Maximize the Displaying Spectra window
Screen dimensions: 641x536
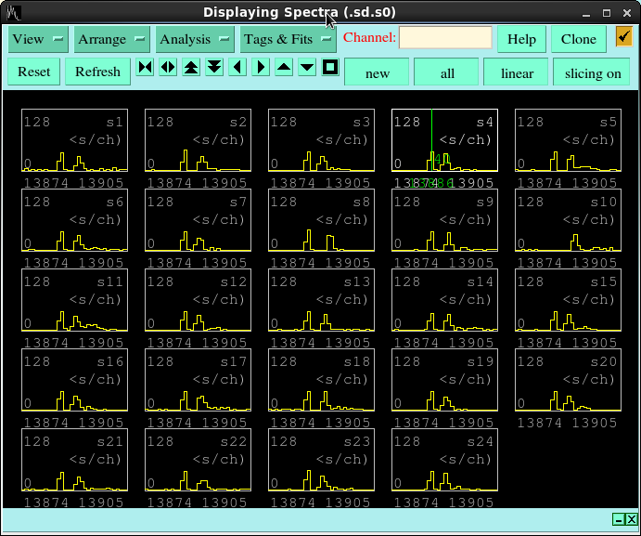tap(607, 13)
